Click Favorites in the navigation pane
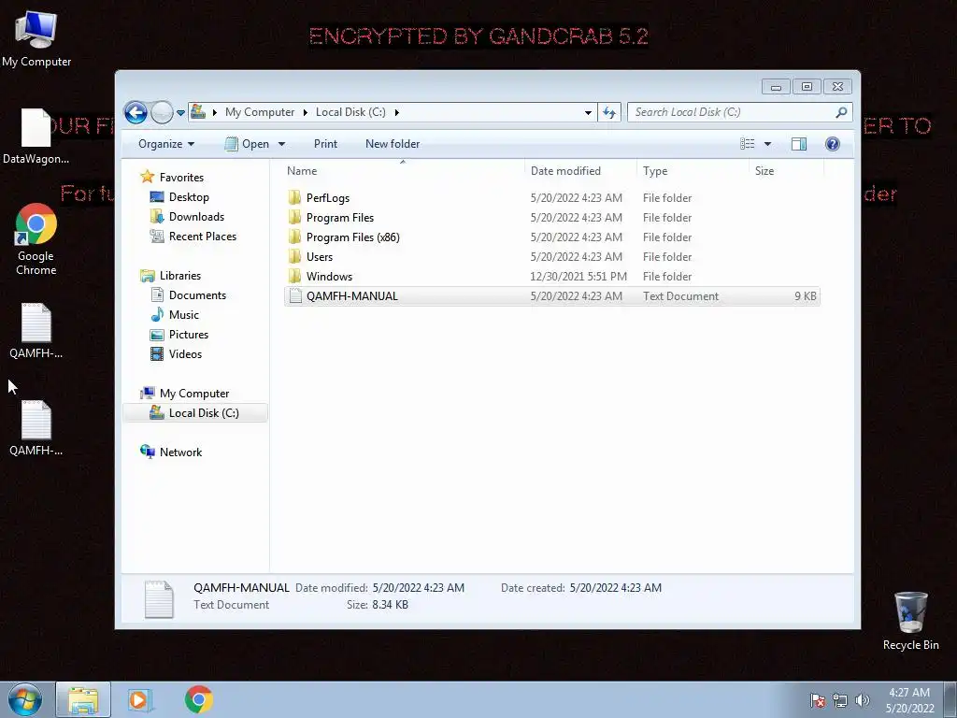Viewport: 957px width, 718px height. click(181, 177)
